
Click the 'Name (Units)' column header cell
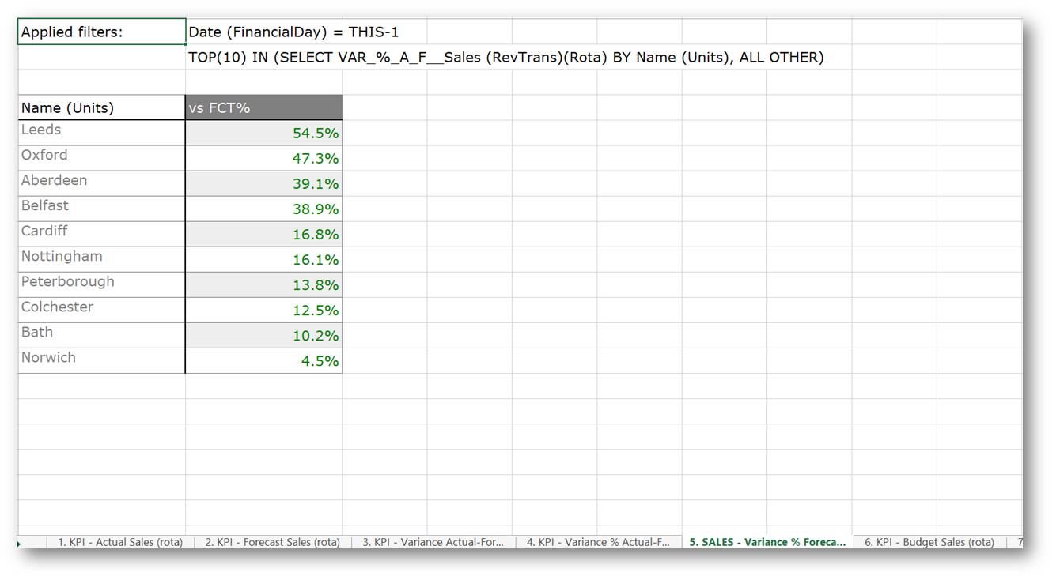(x=101, y=108)
